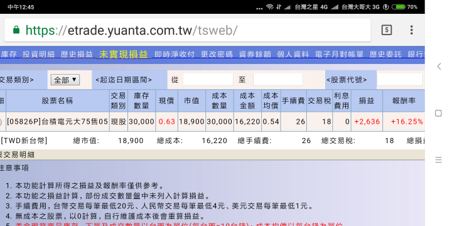
Task: Select the 未實現損益 tab
Action: click(124, 54)
